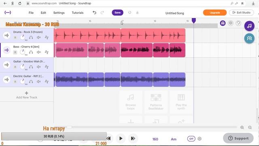Select the dark Bass region at bar 17
The height and width of the screenshot is (146, 259).
tap(137, 50)
